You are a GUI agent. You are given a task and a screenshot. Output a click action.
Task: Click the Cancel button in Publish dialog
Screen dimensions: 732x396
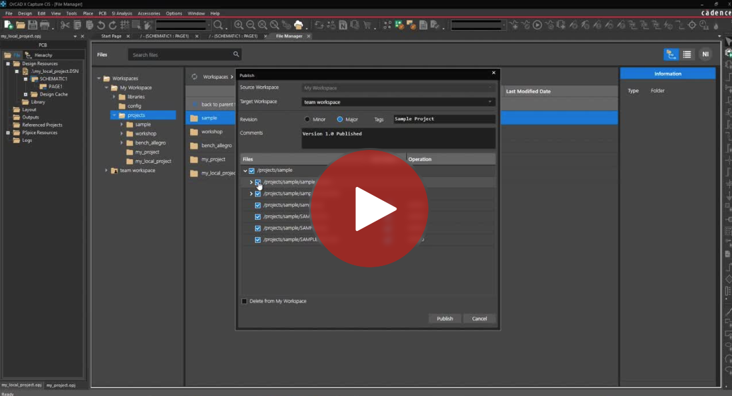pos(480,318)
